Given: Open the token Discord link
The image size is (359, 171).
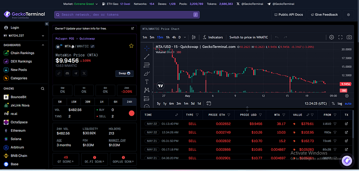Looking at the screenshot, I should click(x=67, y=74).
